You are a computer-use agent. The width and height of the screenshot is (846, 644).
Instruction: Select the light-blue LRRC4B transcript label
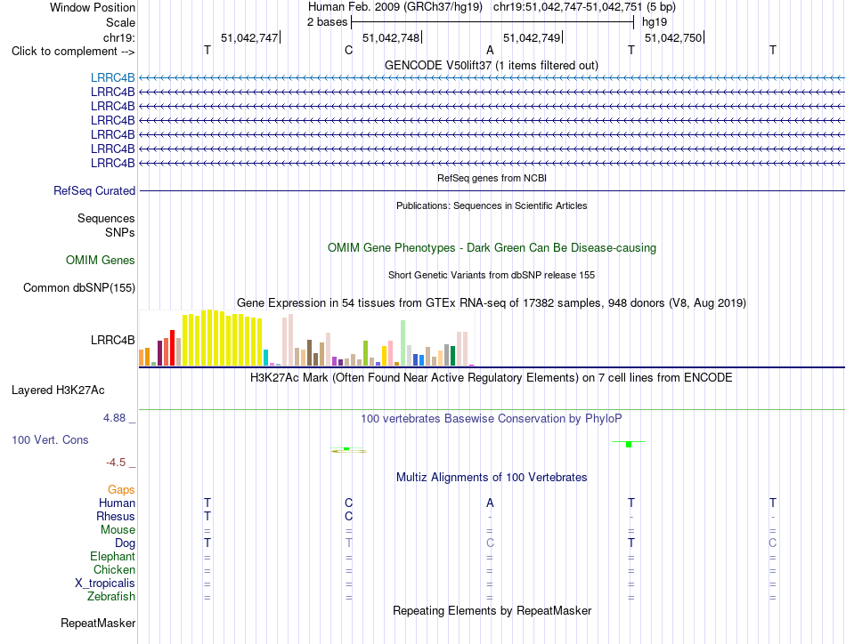coord(113,78)
